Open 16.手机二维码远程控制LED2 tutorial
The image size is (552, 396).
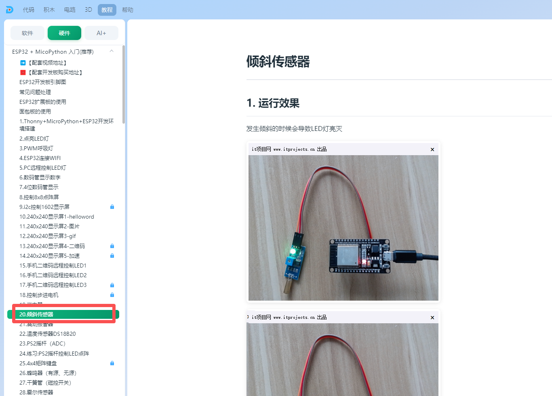tap(53, 275)
